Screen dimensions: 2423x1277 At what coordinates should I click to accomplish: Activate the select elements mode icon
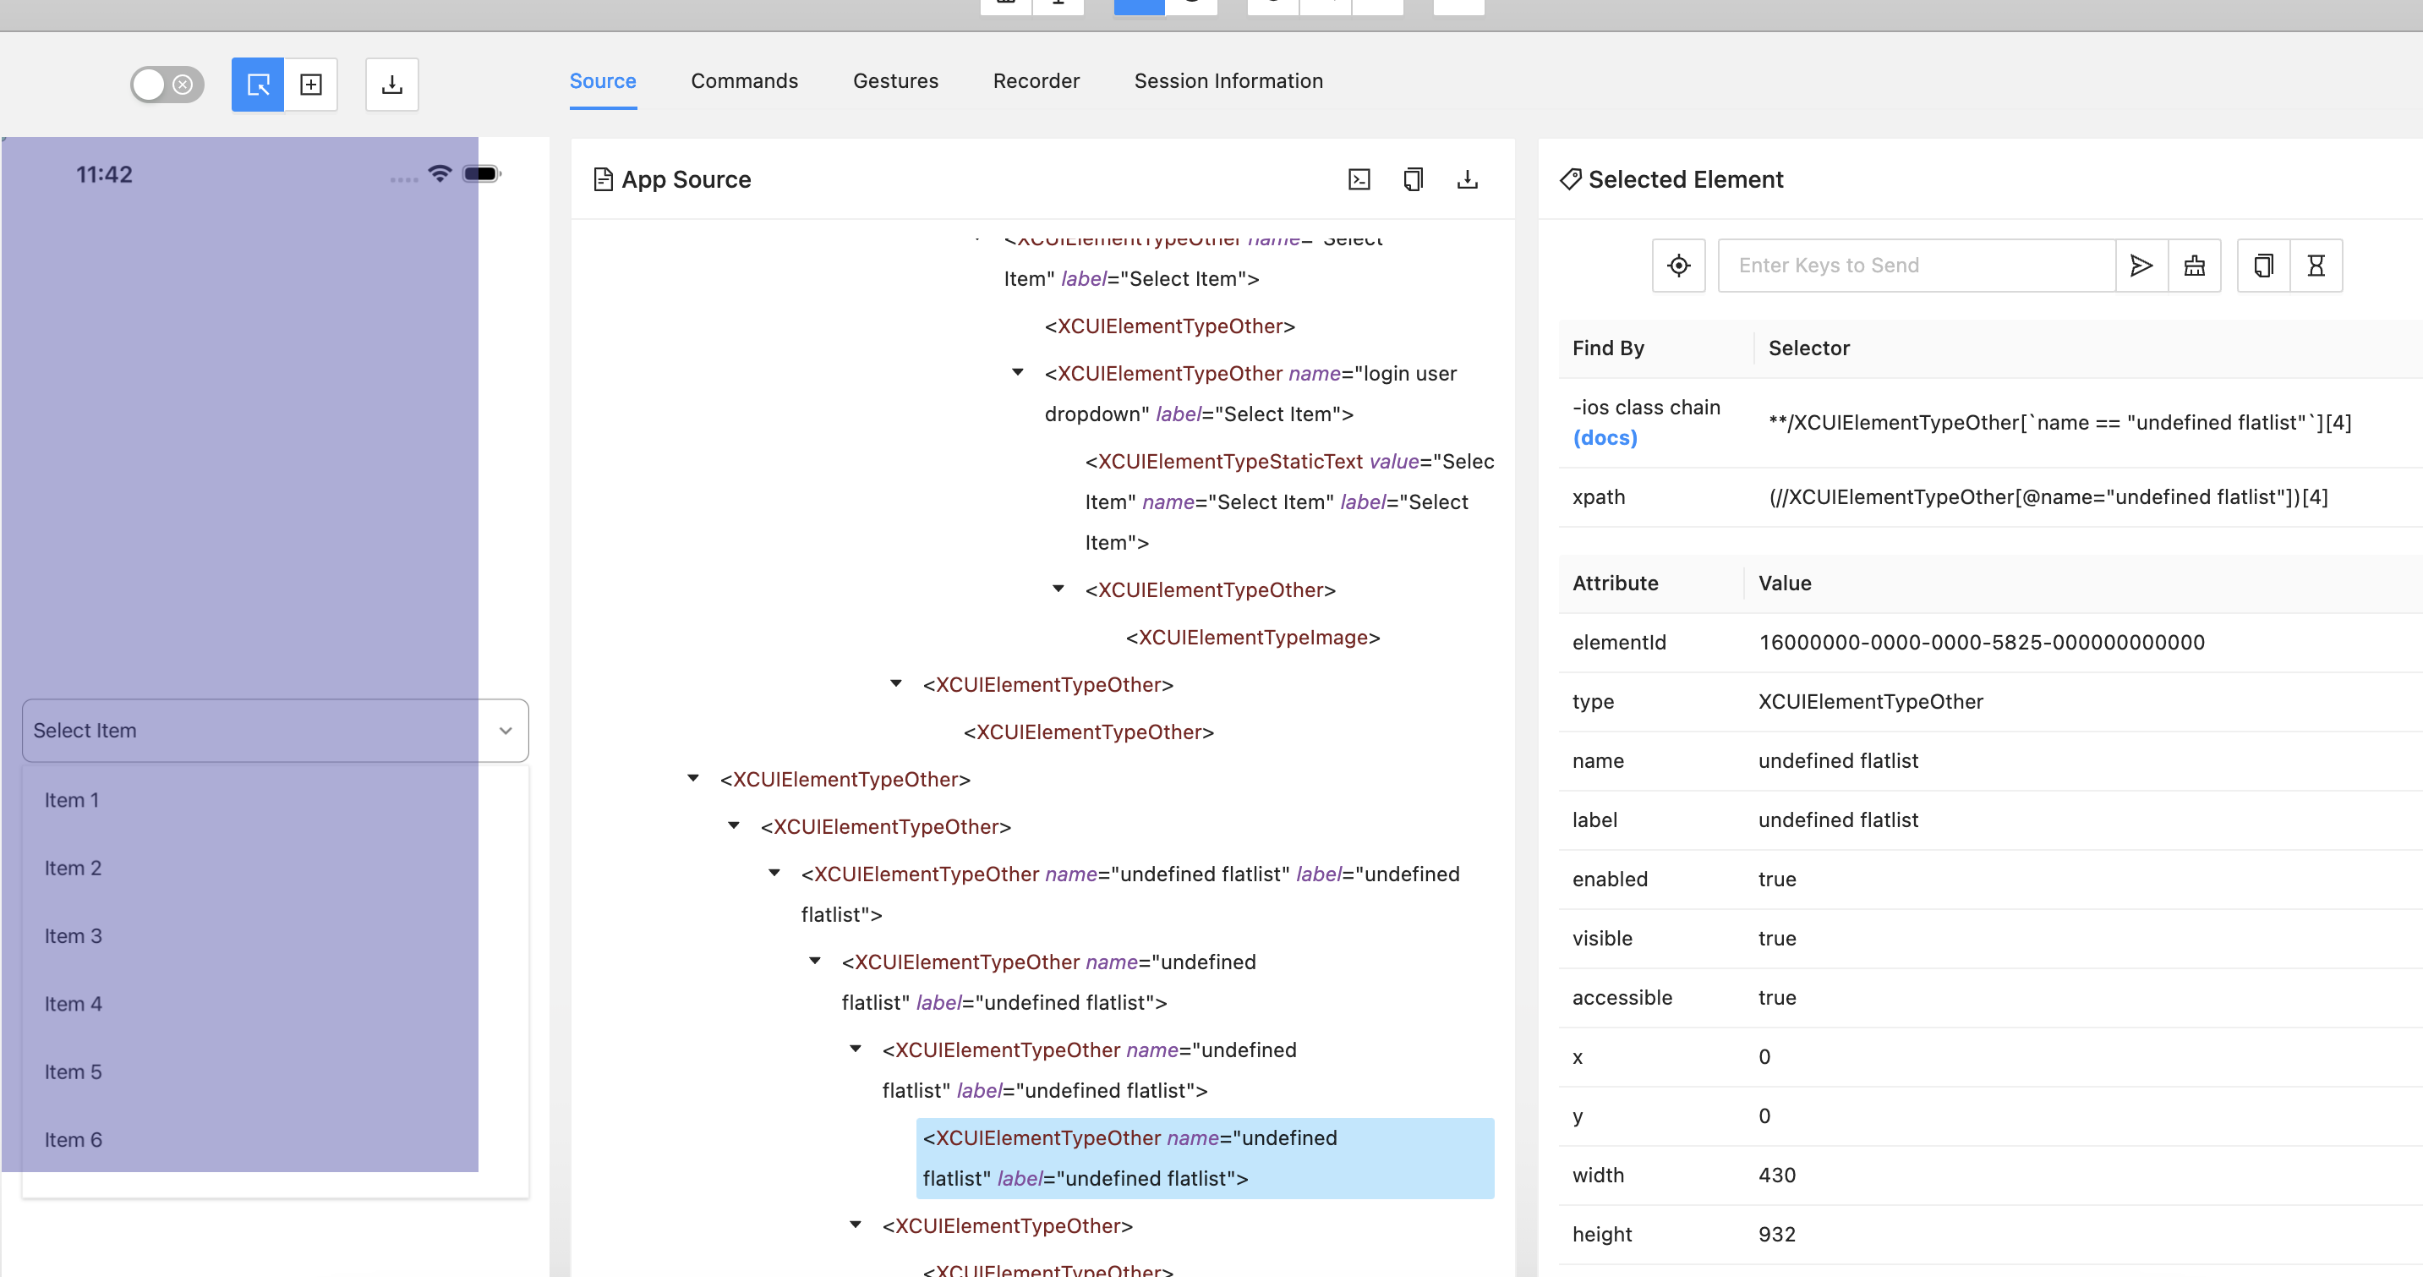[258, 85]
